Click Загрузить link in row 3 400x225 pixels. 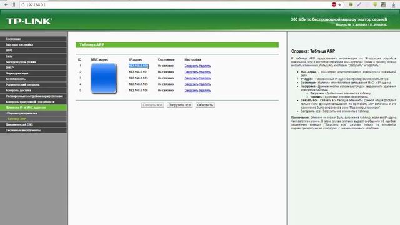pos(191,78)
